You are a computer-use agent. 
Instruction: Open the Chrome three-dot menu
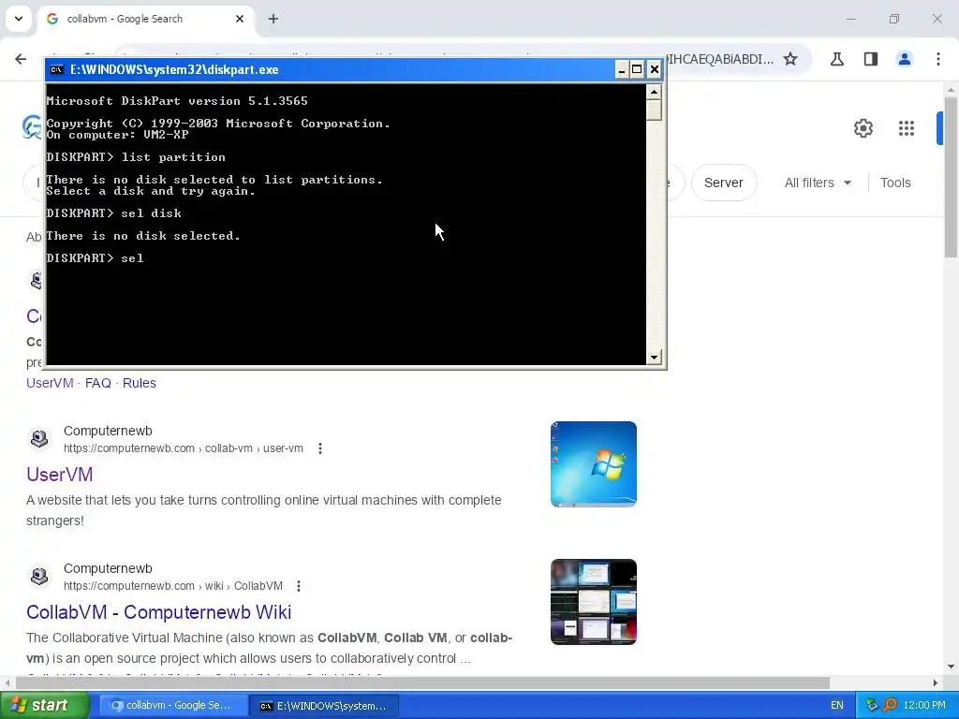[938, 59]
